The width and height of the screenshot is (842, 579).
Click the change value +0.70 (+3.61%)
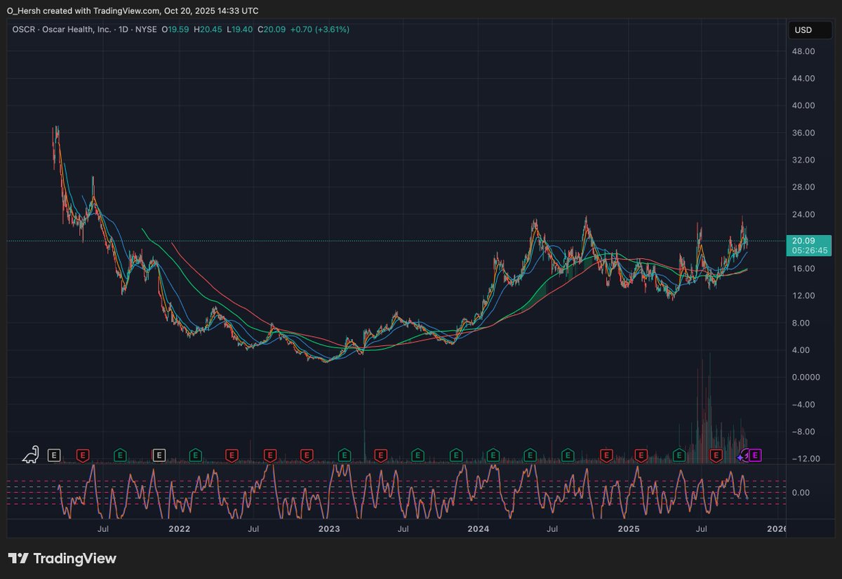320,29
